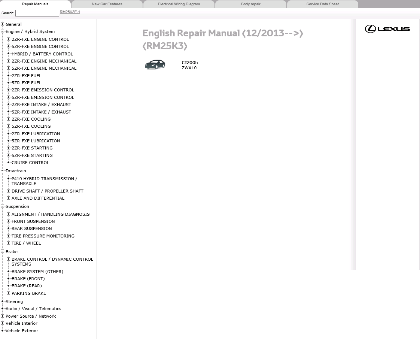Viewport: 420px width, 339px height.
Task: Expand AXLE AND DIFFERENTIAL section
Action: pos(8,198)
